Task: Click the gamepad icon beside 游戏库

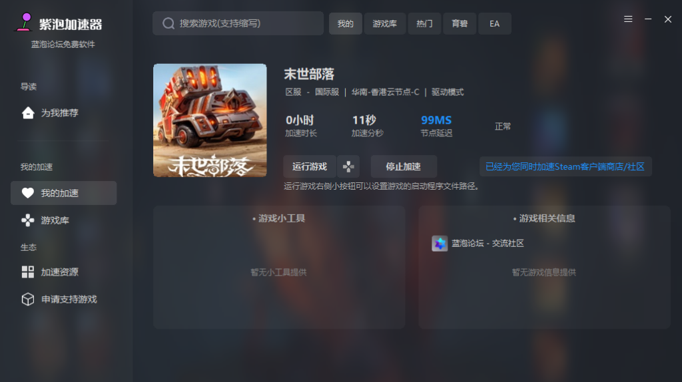Action: point(28,220)
